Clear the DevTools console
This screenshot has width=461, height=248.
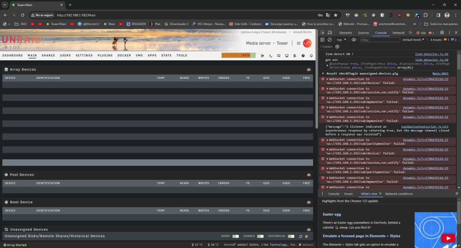[330, 40]
